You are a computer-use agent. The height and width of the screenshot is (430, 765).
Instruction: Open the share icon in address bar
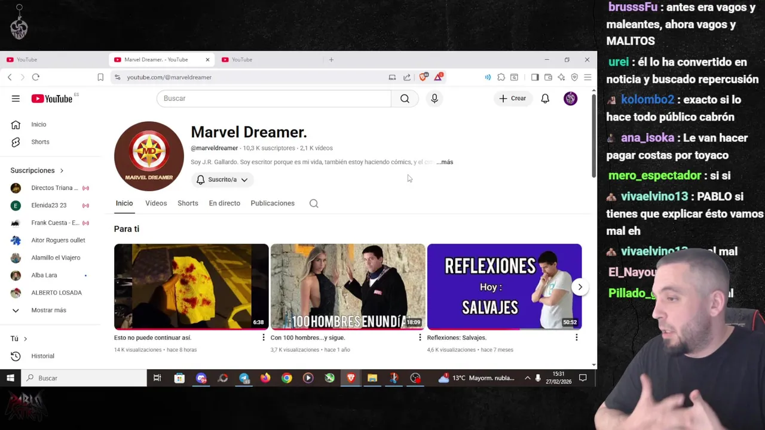[407, 77]
